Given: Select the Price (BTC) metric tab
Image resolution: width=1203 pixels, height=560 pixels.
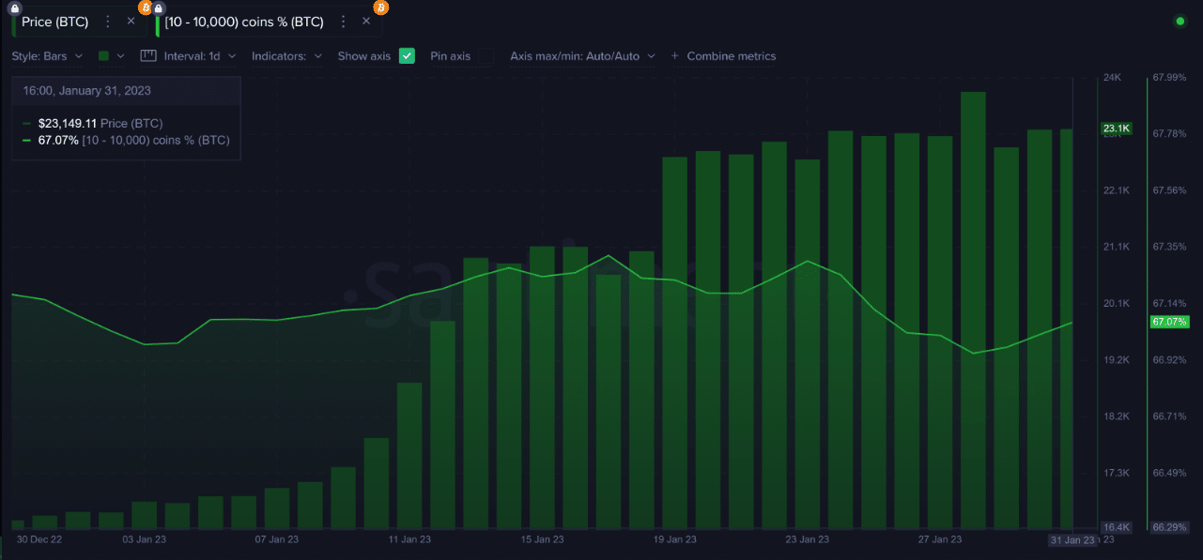Looking at the screenshot, I should point(54,21).
